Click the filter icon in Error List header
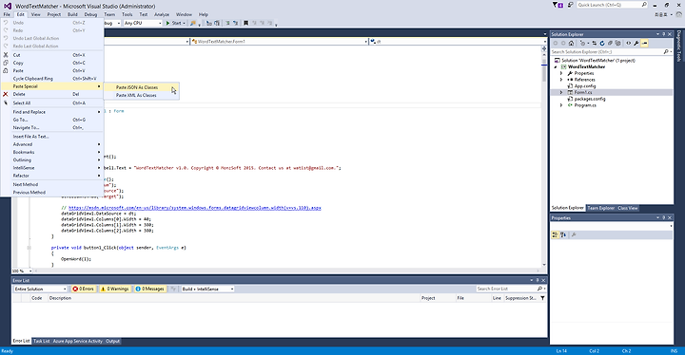 pyautogui.click(x=542, y=298)
